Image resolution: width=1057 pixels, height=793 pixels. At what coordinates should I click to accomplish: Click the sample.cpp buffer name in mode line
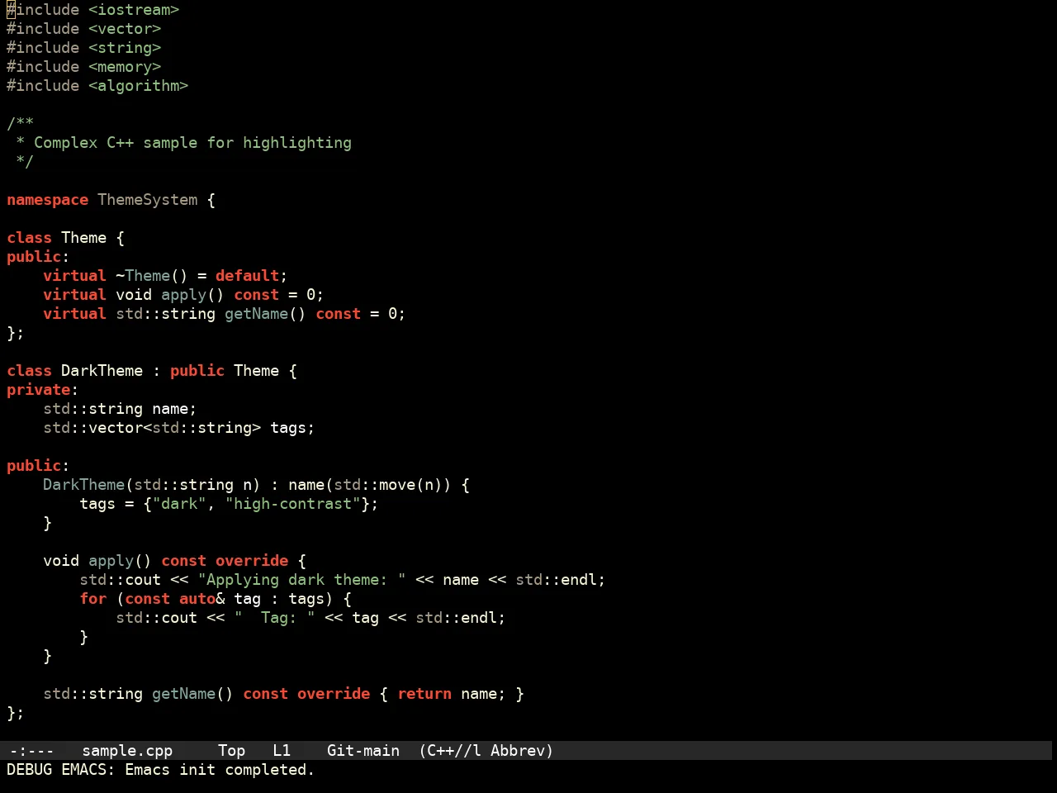[127, 751]
